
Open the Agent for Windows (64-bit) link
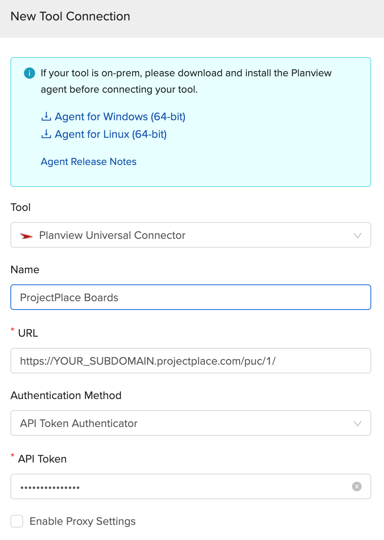(x=120, y=116)
